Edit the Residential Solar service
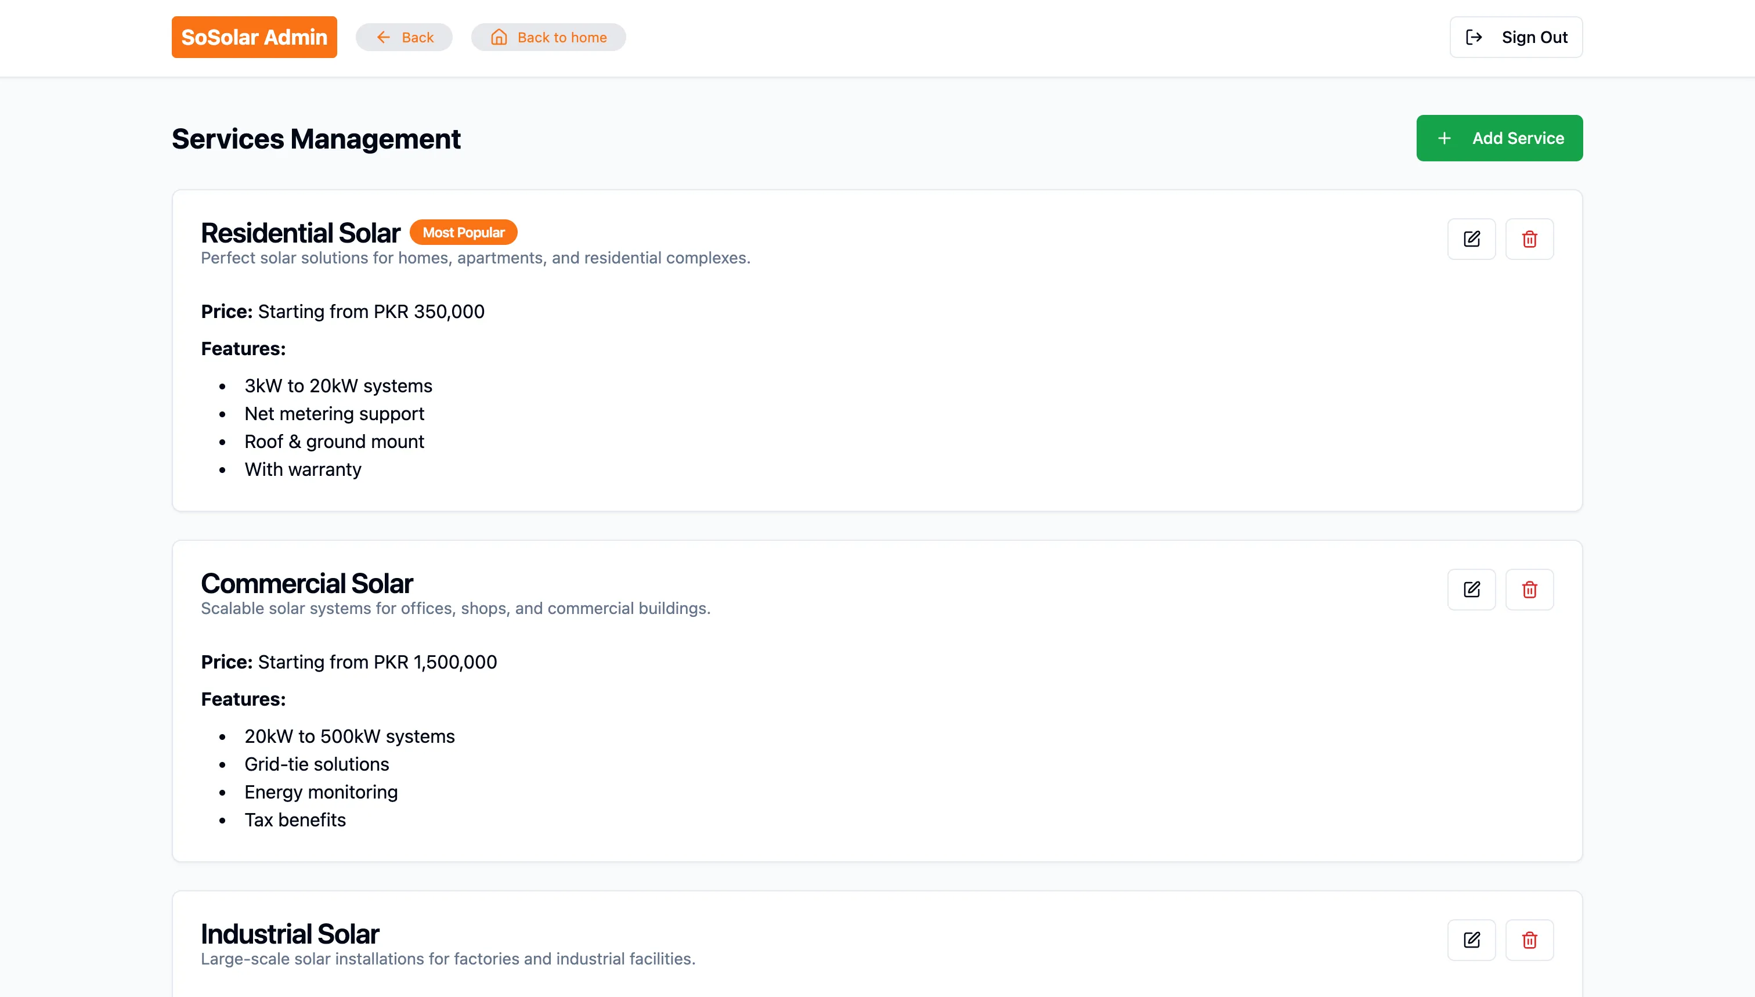The image size is (1755, 997). (x=1472, y=239)
